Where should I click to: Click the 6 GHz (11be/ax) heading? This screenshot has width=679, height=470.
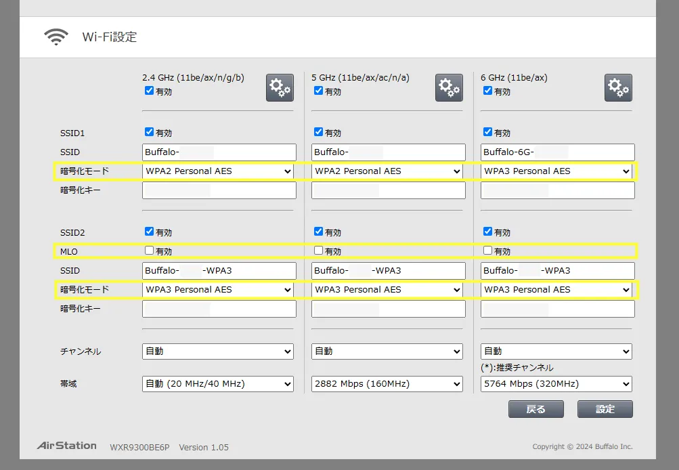[x=514, y=77]
